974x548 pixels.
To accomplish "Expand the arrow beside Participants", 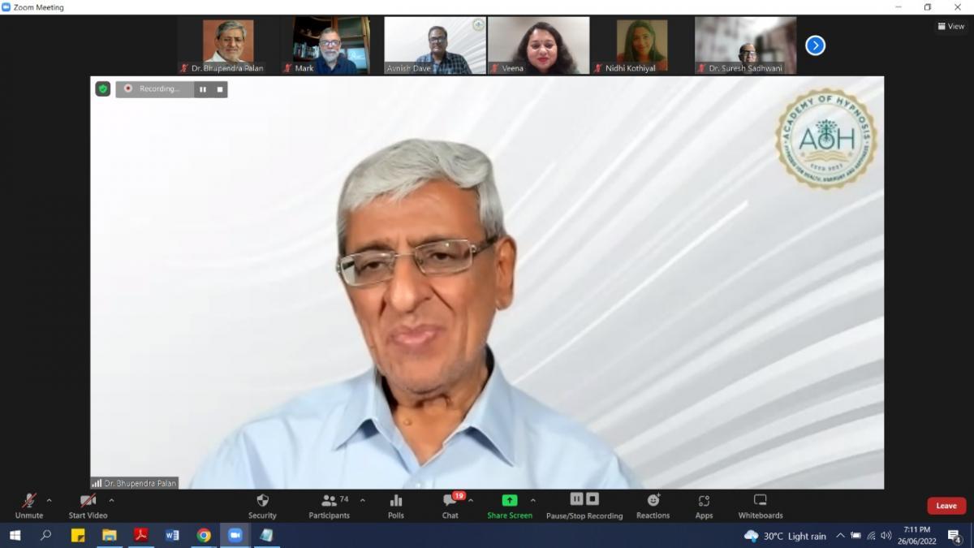I will pyautogui.click(x=362, y=500).
